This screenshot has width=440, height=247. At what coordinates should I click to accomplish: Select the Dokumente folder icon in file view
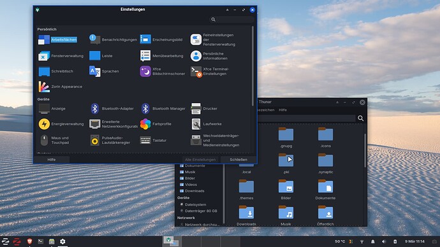(325, 187)
